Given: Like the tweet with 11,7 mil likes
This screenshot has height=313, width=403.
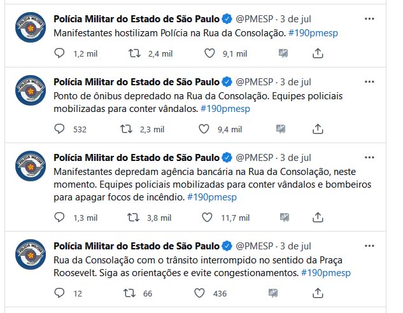Looking at the screenshot, I should coord(207,218).
